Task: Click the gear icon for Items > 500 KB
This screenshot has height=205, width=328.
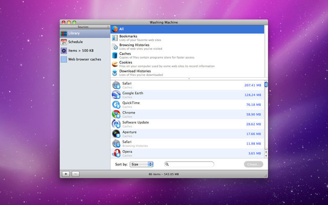Action: [64, 50]
